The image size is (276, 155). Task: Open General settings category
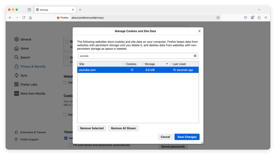[23, 39]
